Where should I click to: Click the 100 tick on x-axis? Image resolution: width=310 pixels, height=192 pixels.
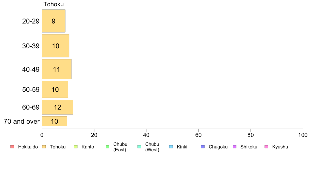[x=303, y=135]
